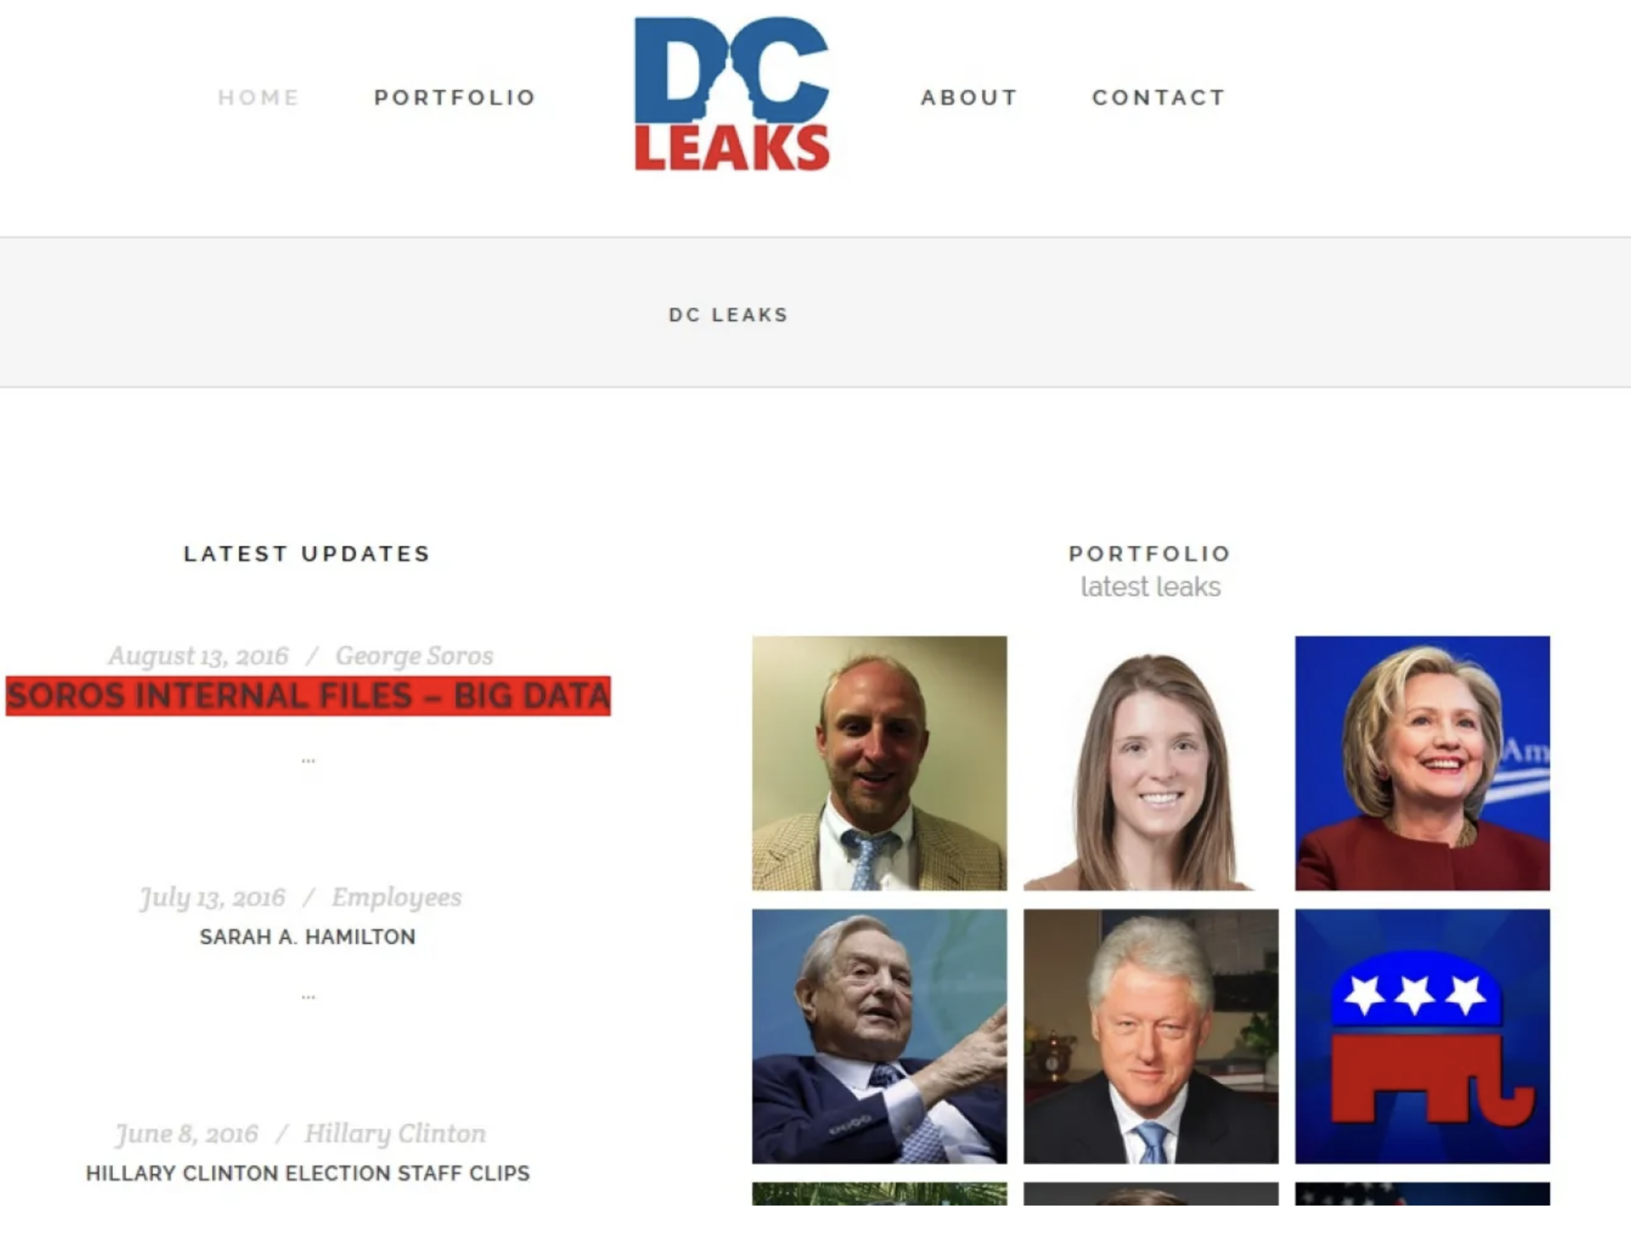1631x1254 pixels.
Task: Open the Sarah A. Hamilton post
Action: pos(308,937)
